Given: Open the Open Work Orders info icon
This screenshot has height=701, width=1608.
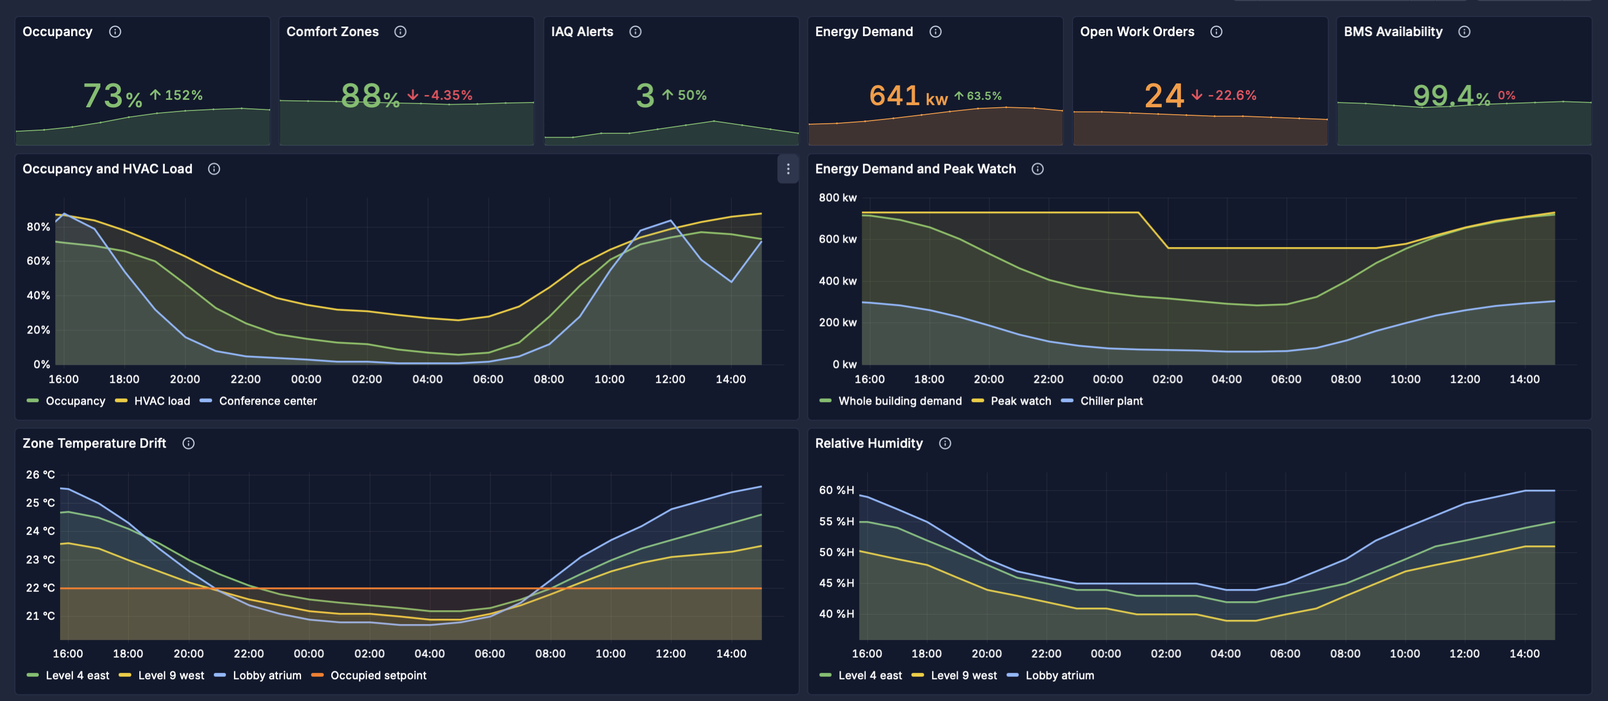Looking at the screenshot, I should 1217,32.
